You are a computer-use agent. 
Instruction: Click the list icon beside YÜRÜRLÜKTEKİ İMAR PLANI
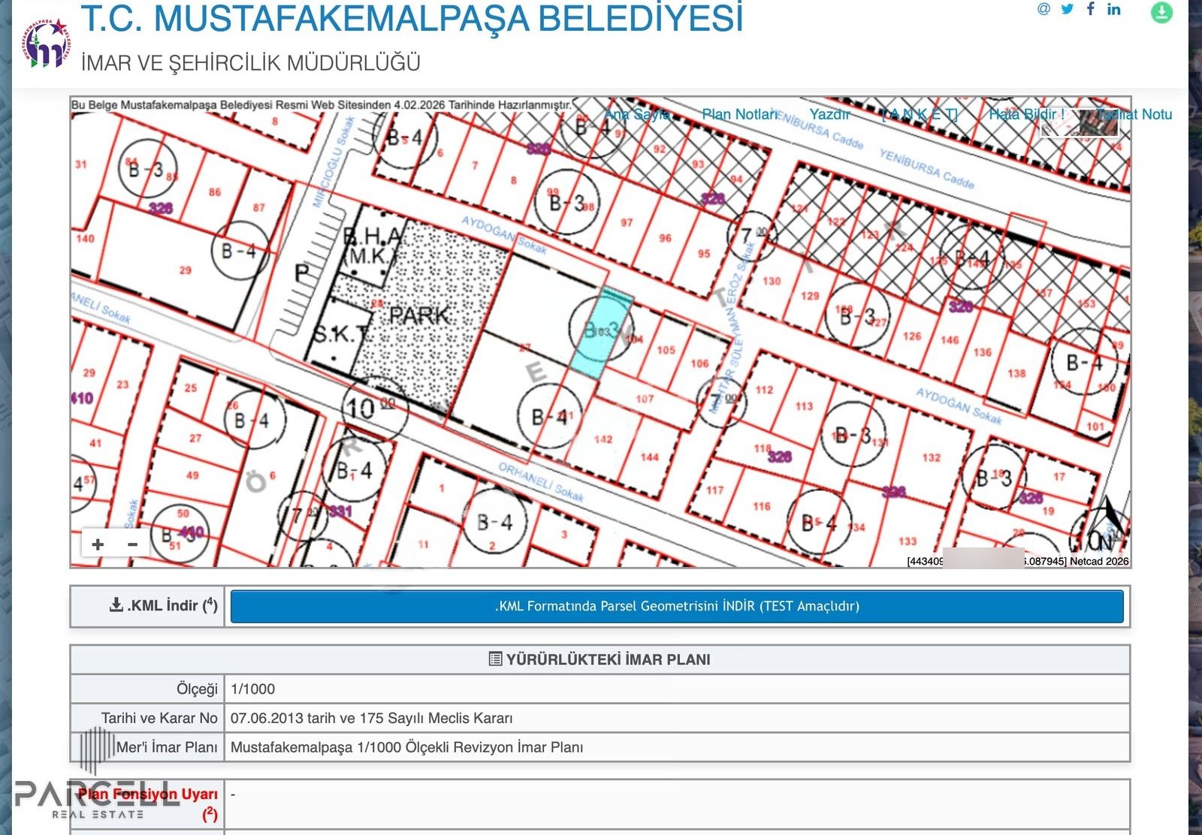click(x=495, y=659)
